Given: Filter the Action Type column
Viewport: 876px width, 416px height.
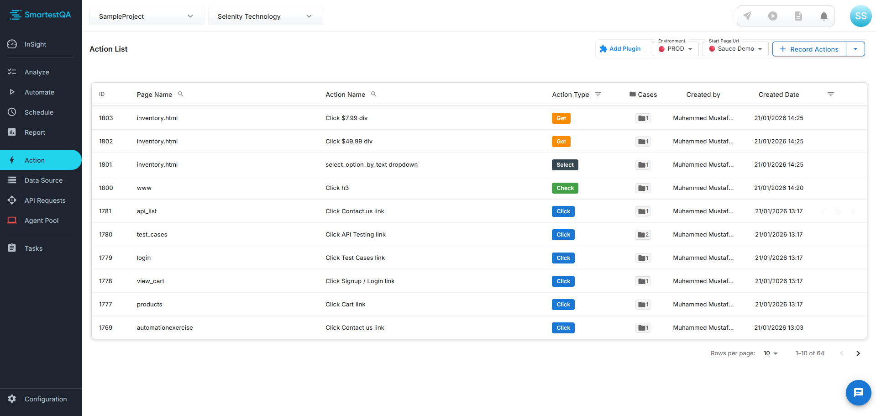Looking at the screenshot, I should click(598, 94).
